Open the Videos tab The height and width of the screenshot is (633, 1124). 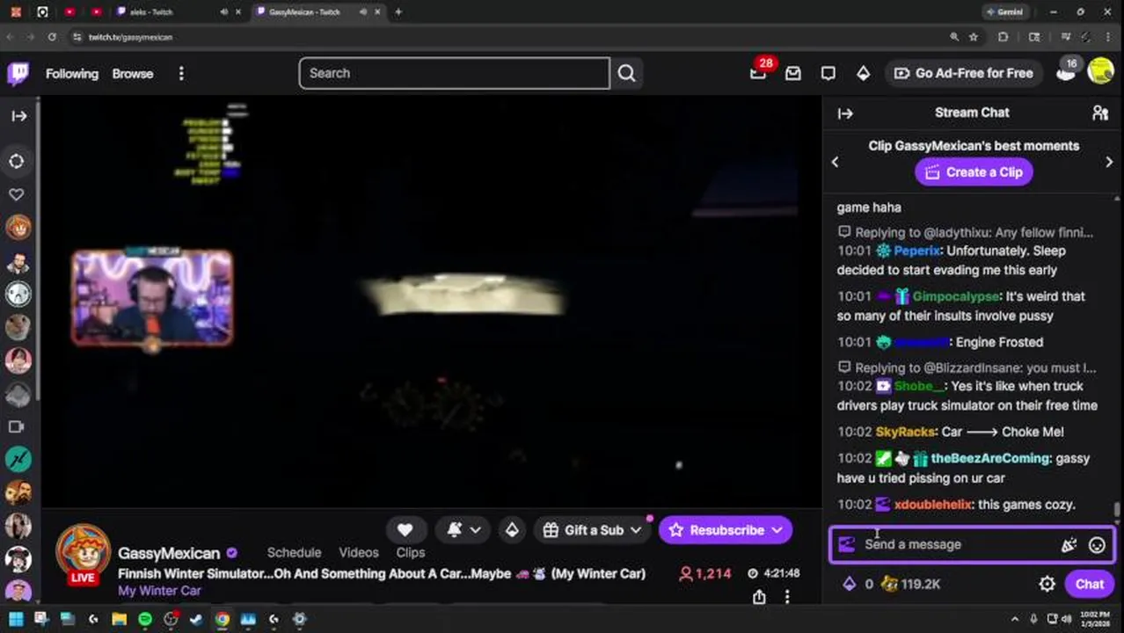pos(359,552)
